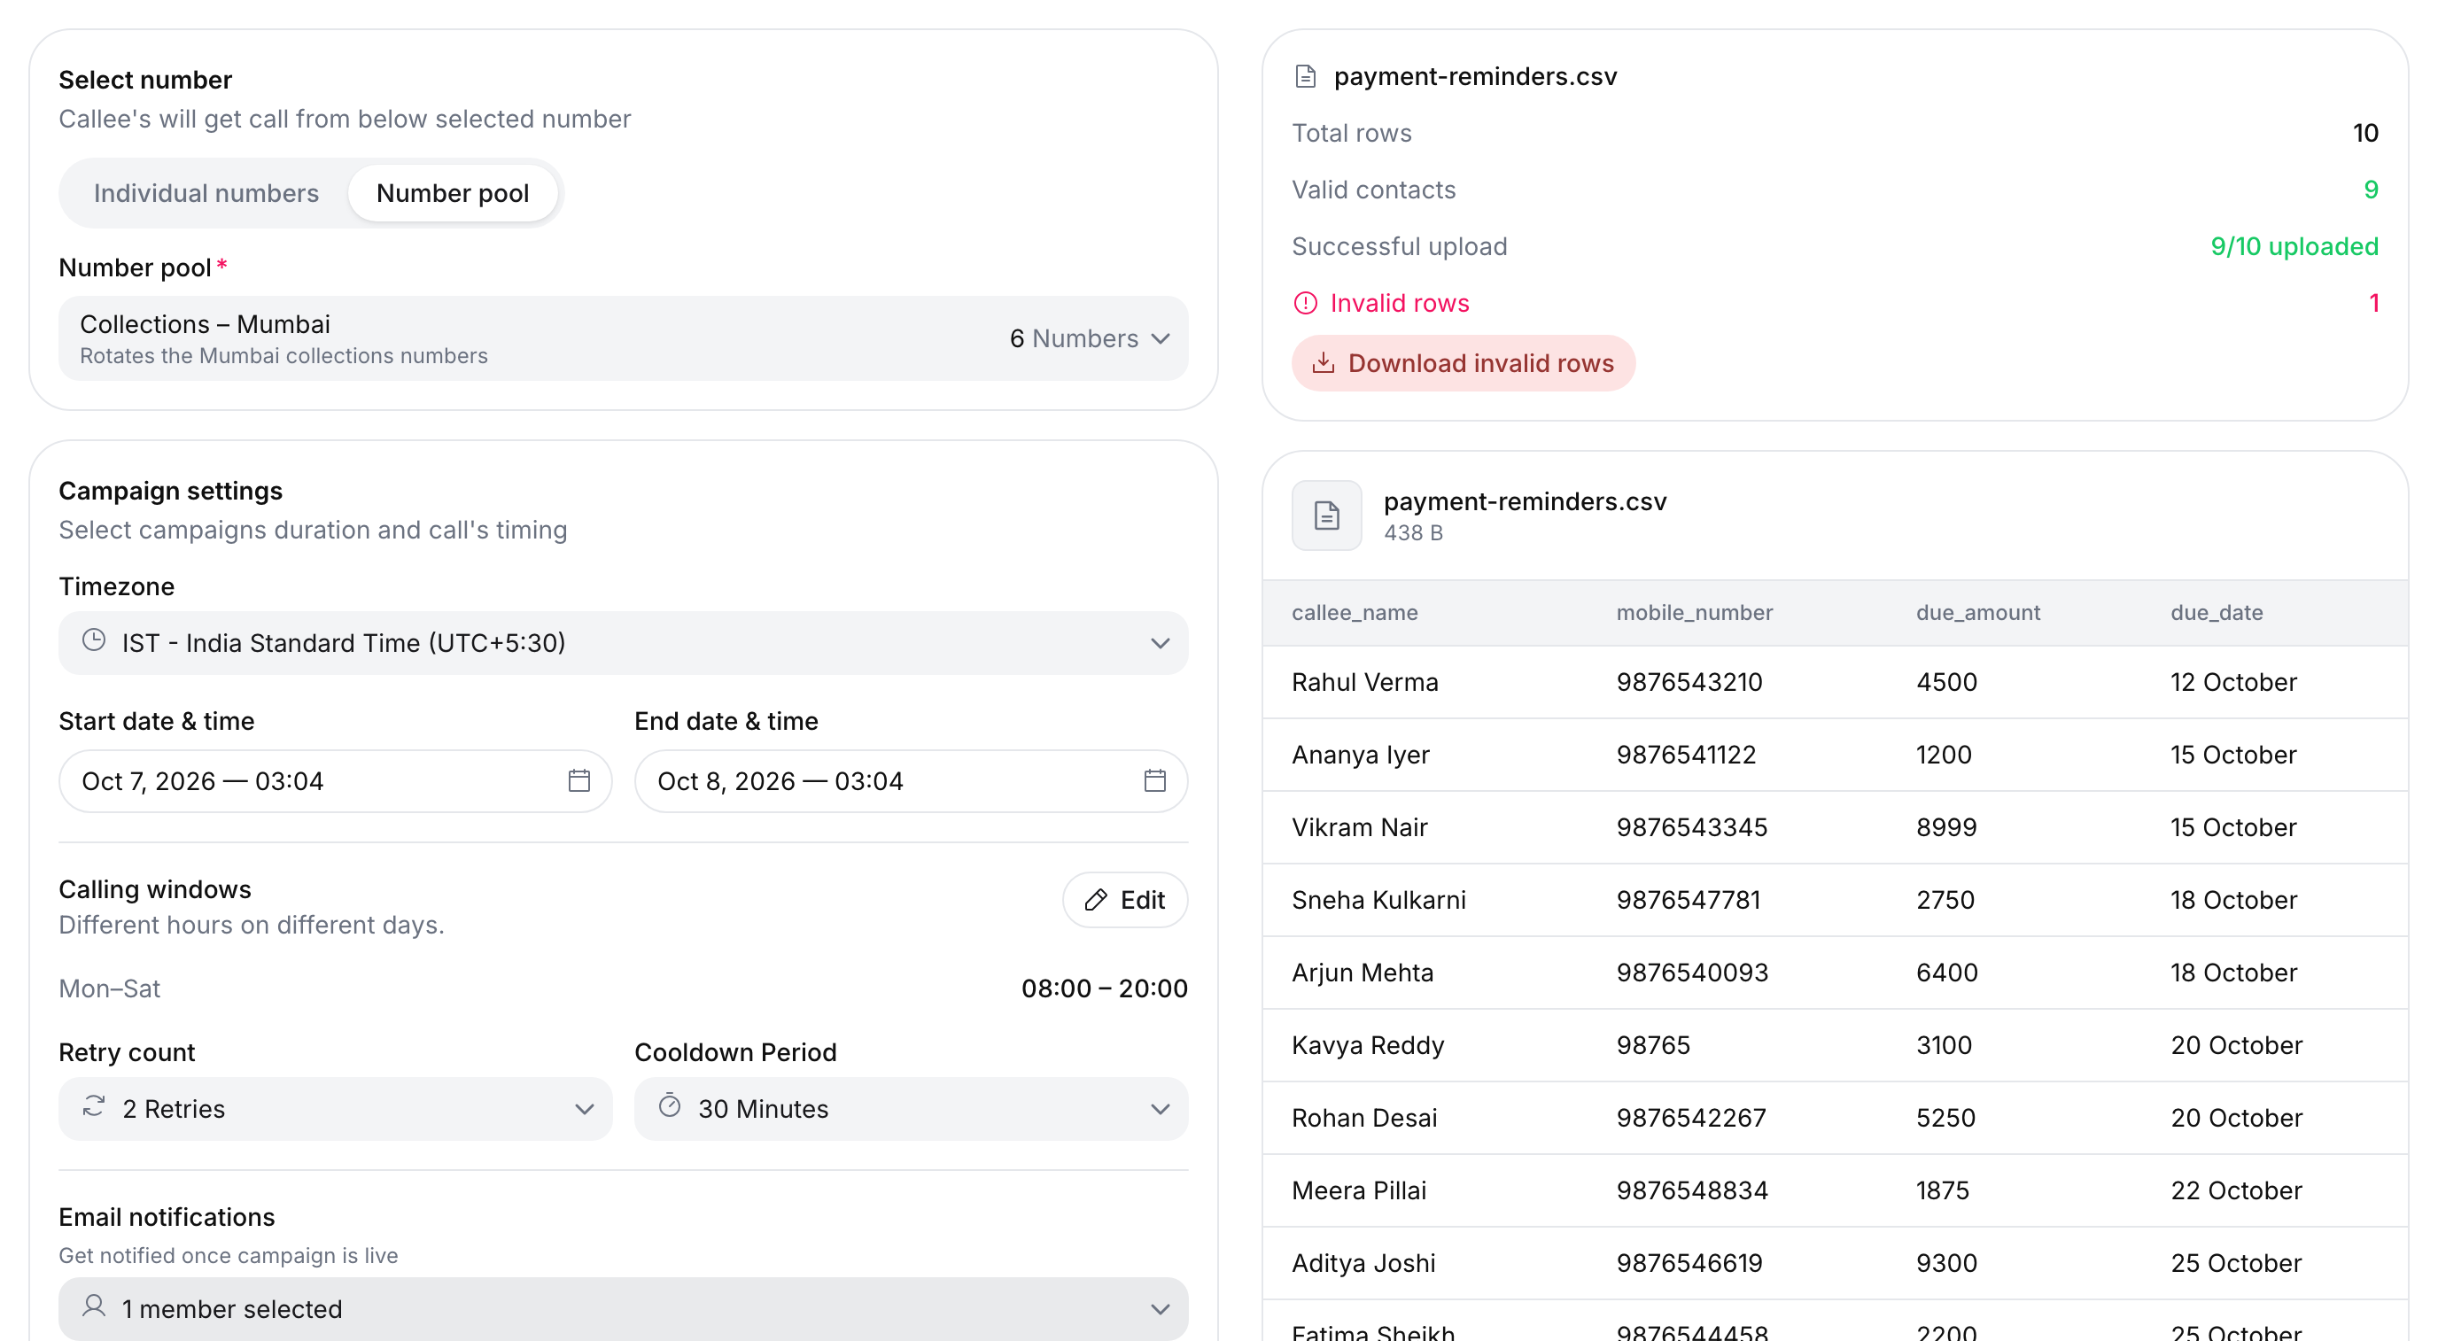
Task: Click the 08:00 – 20:00 calling hours
Action: tap(1104, 988)
